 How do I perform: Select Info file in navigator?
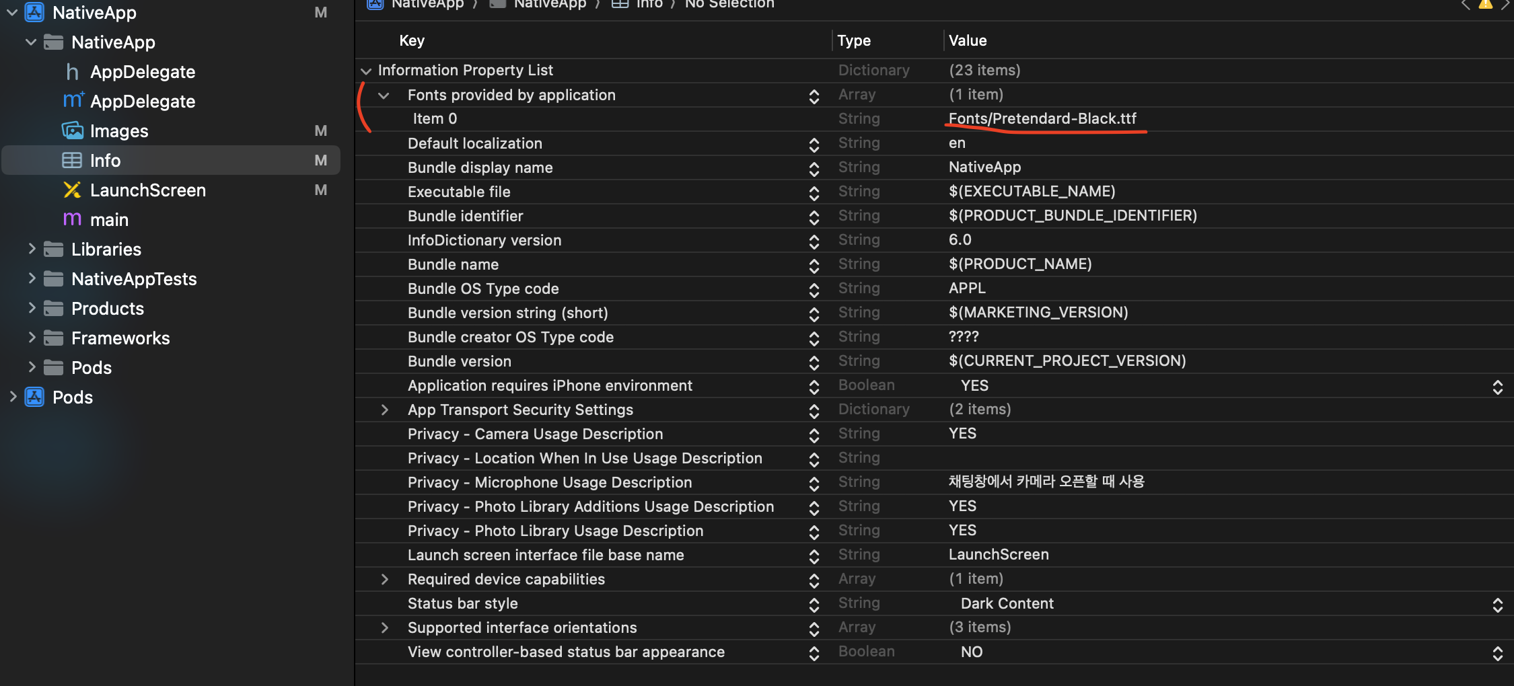(x=171, y=160)
